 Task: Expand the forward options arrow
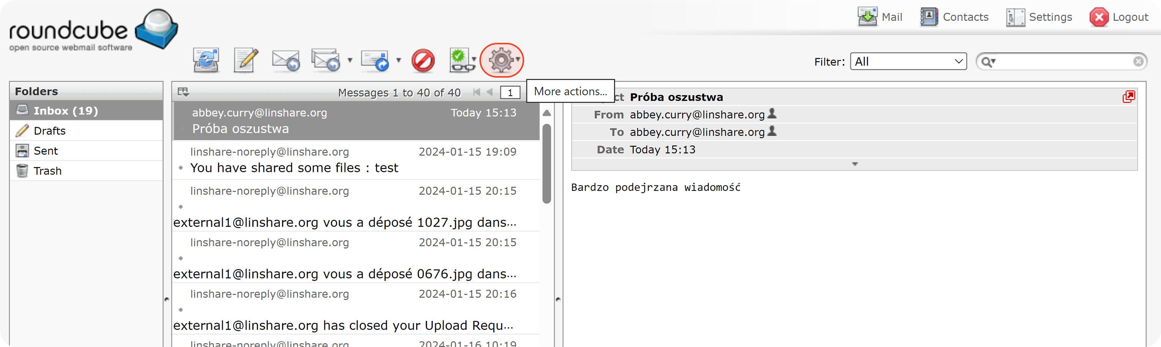click(398, 60)
